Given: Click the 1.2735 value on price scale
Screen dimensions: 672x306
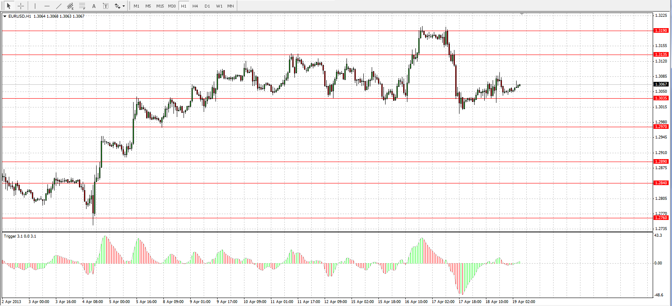Looking at the screenshot, I should pyautogui.click(x=661, y=229).
